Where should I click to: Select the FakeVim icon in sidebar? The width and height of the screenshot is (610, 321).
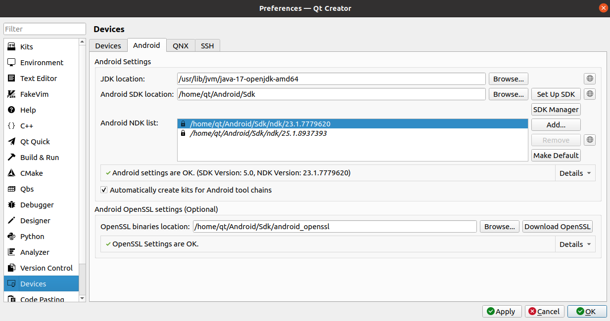(x=11, y=94)
